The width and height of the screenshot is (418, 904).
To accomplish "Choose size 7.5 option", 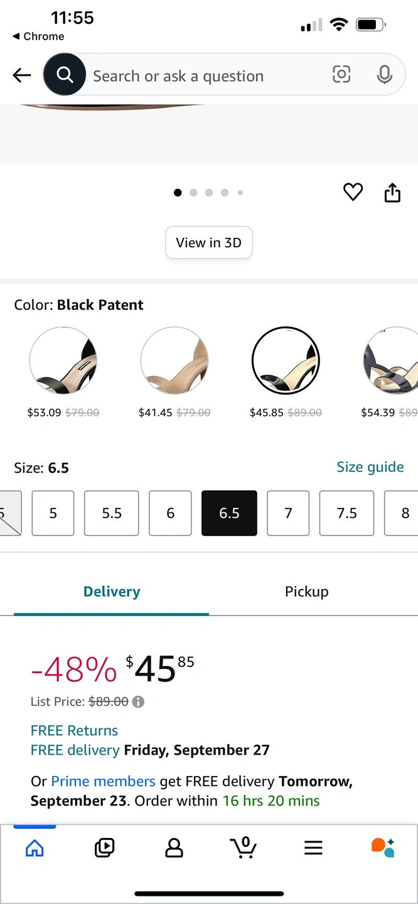I will pyautogui.click(x=346, y=513).
